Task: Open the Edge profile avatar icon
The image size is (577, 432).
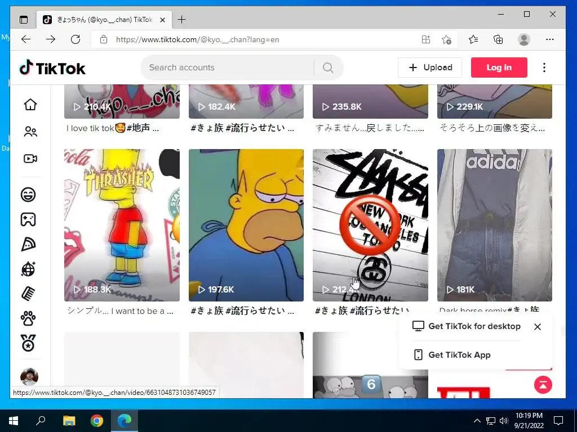Action: click(523, 39)
